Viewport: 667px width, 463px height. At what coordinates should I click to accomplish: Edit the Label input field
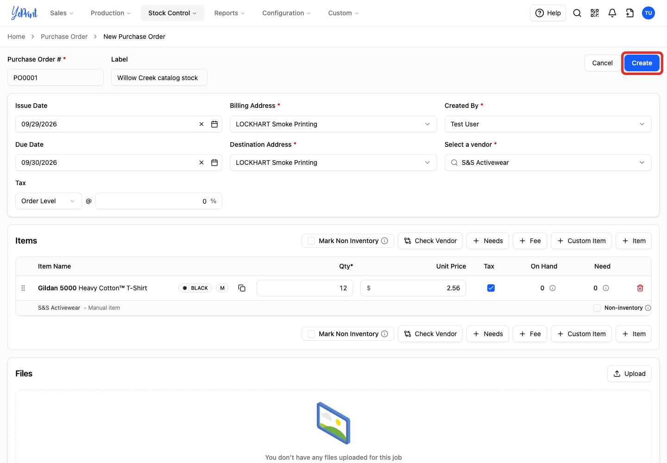pyautogui.click(x=159, y=77)
